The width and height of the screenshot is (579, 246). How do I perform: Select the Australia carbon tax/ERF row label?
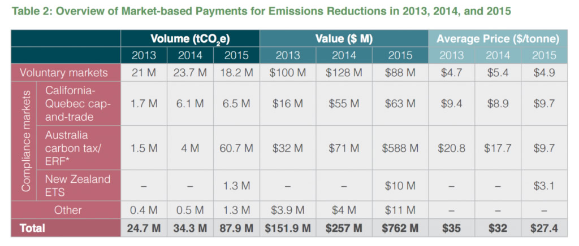point(77,148)
